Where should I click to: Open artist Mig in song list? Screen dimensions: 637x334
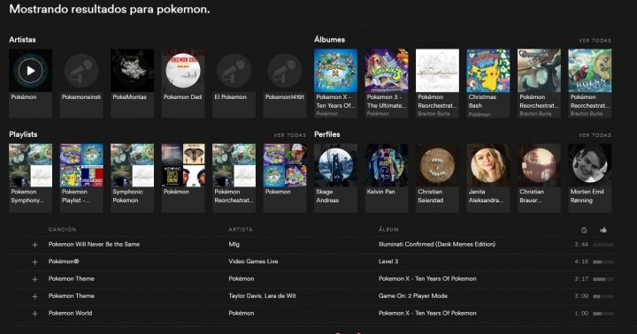234,244
